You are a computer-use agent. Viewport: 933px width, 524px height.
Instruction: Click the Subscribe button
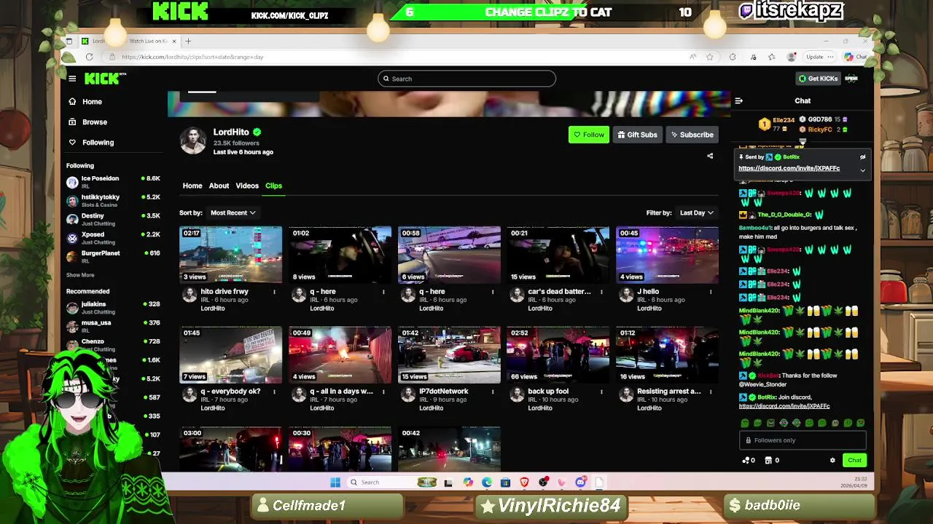(692, 135)
